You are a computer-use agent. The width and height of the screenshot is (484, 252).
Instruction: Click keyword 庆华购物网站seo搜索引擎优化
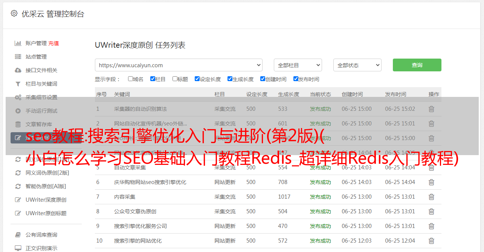[150, 182]
